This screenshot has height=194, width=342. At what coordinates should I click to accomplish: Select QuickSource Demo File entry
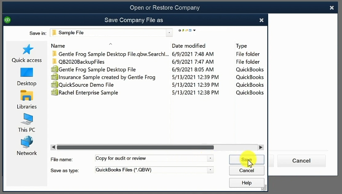pyautogui.click(x=86, y=85)
